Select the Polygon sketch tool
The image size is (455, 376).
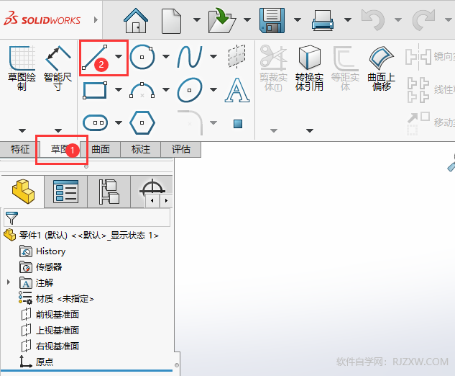142,122
